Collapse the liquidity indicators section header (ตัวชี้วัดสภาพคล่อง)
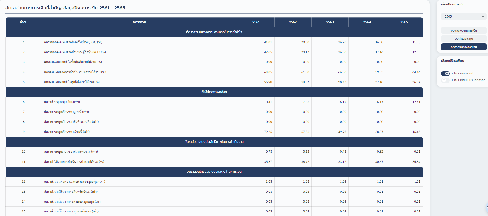This screenshot has width=488, height=216. point(214,92)
